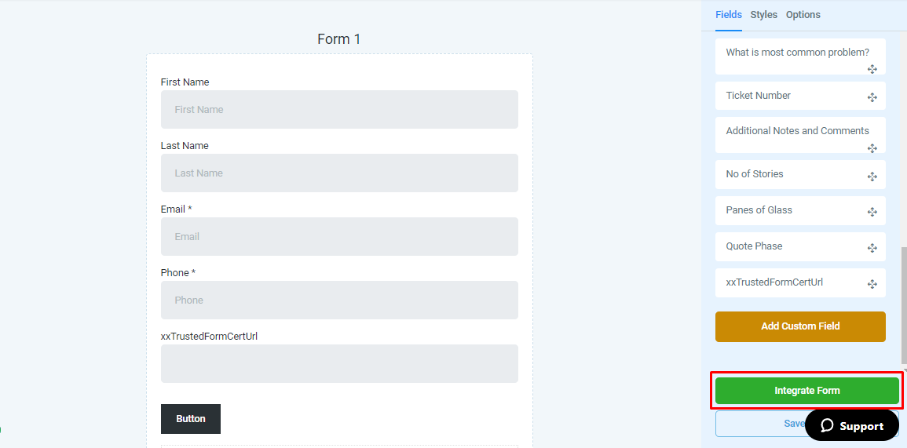Click the dark Button on the form
This screenshot has width=907, height=448.
click(190, 418)
